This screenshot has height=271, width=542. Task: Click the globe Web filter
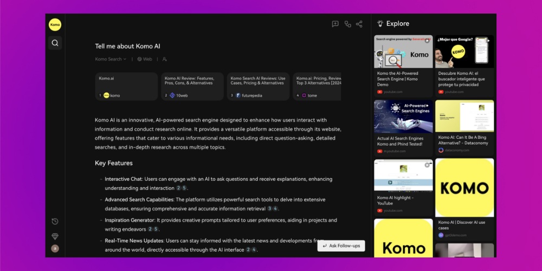point(145,59)
